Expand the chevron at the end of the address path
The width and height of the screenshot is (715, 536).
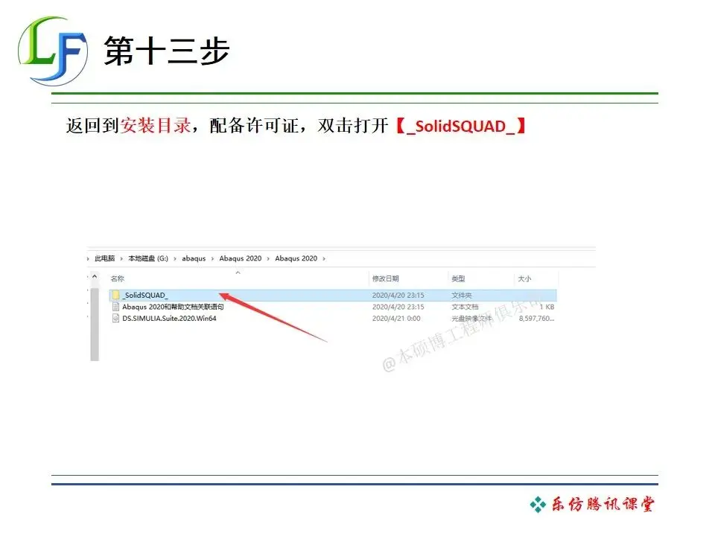click(324, 258)
